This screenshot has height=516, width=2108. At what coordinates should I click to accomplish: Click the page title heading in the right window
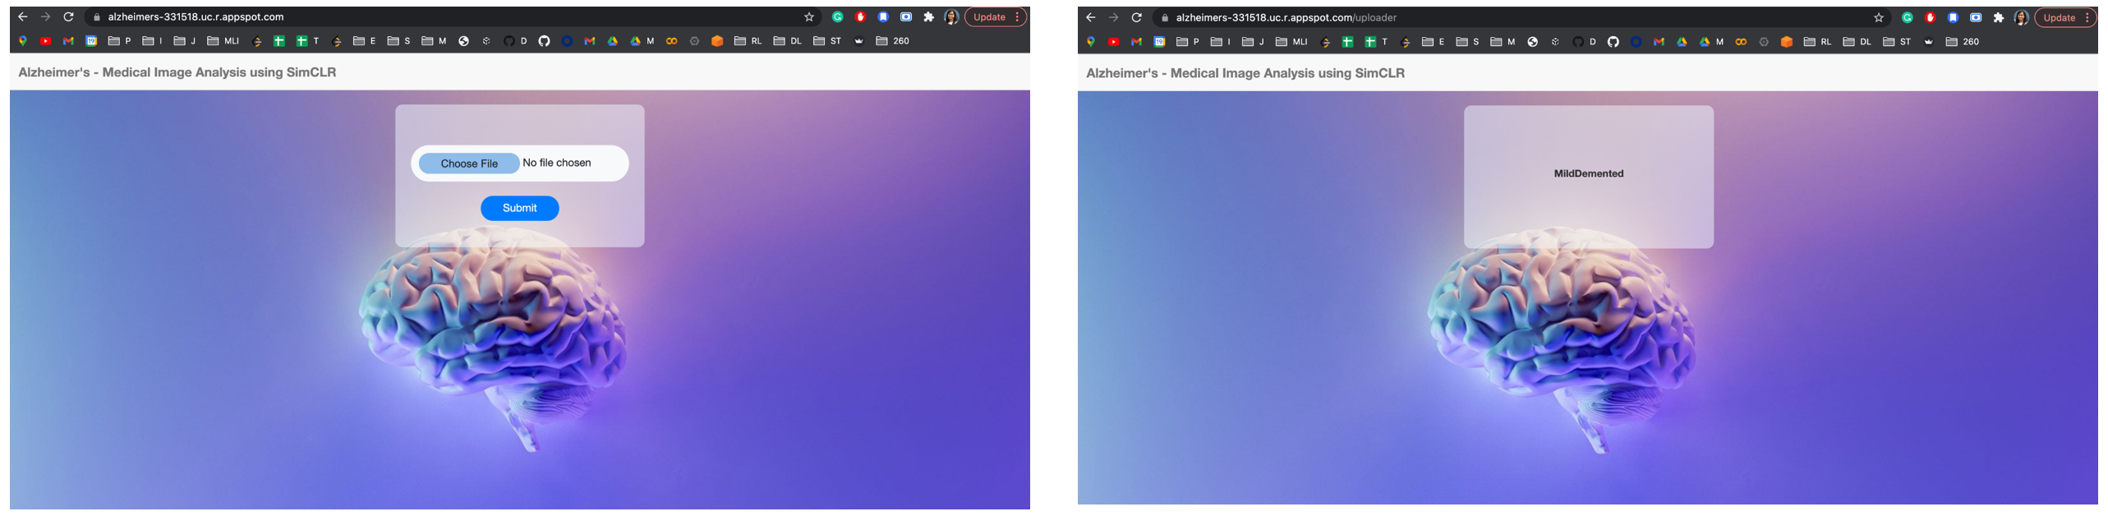[x=1245, y=73]
